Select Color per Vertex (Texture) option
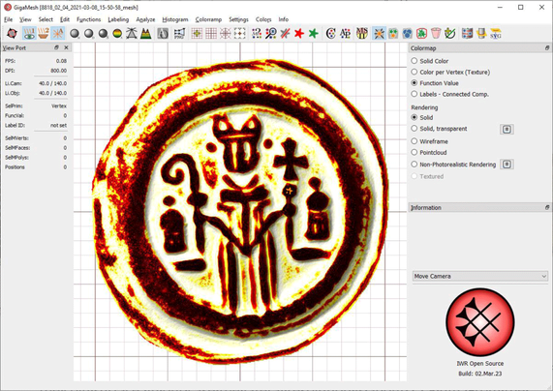The width and height of the screenshot is (553, 391). click(450, 72)
